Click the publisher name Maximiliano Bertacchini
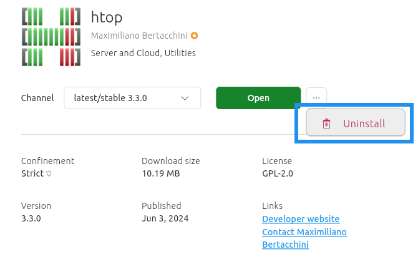This screenshot has height=262, width=418. pos(139,36)
